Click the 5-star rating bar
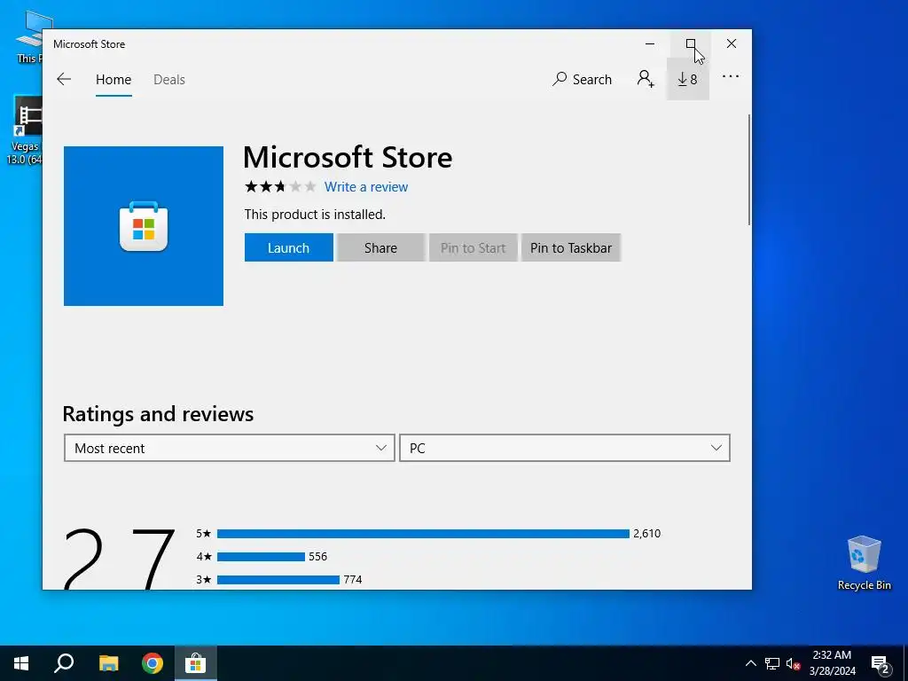Image resolution: width=908 pixels, height=681 pixels. click(x=423, y=533)
